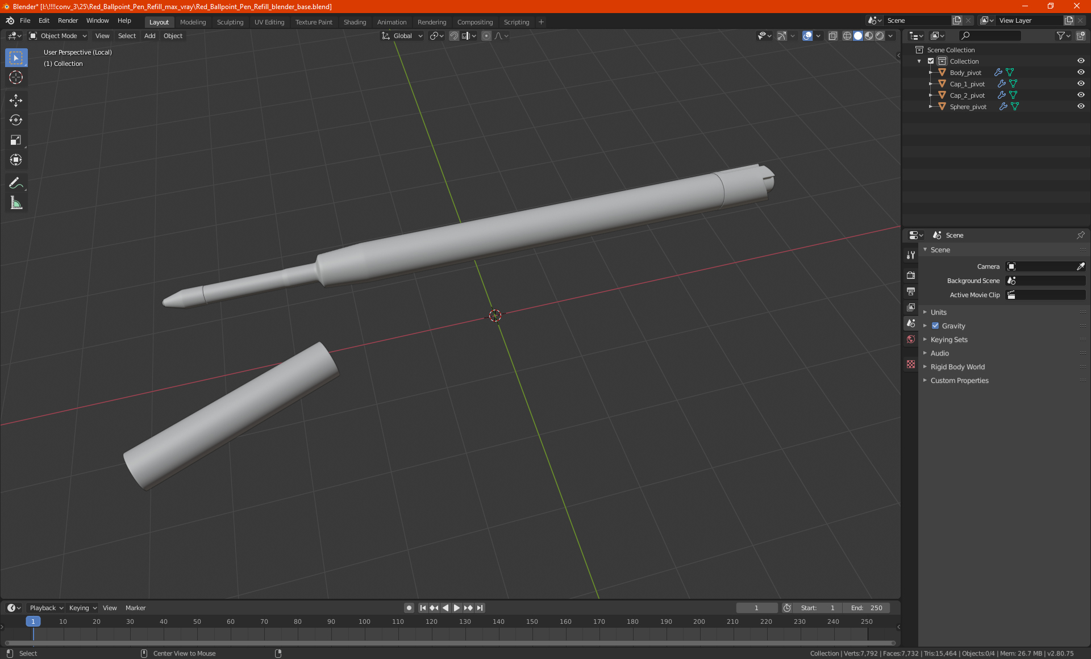Switch to the Shading workspace tab
1091x659 pixels.
point(355,22)
